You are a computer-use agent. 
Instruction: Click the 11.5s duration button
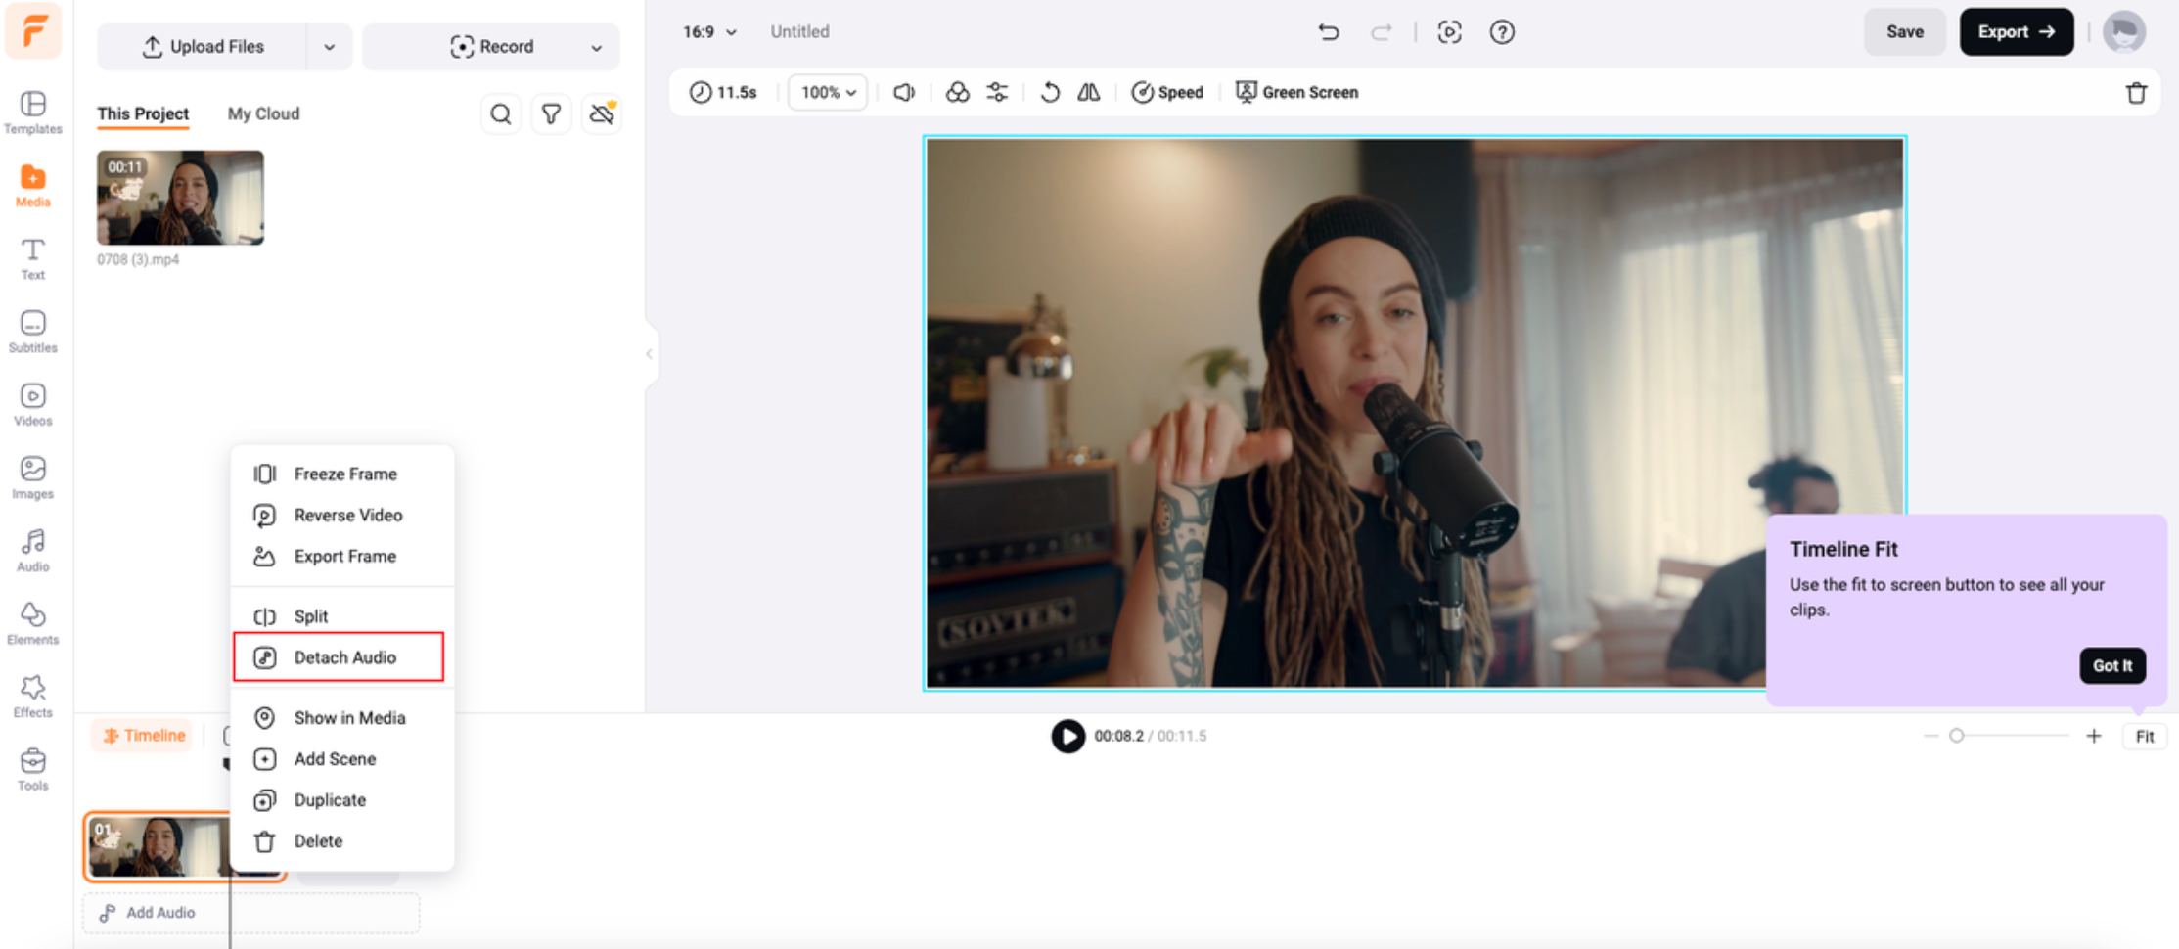(723, 92)
